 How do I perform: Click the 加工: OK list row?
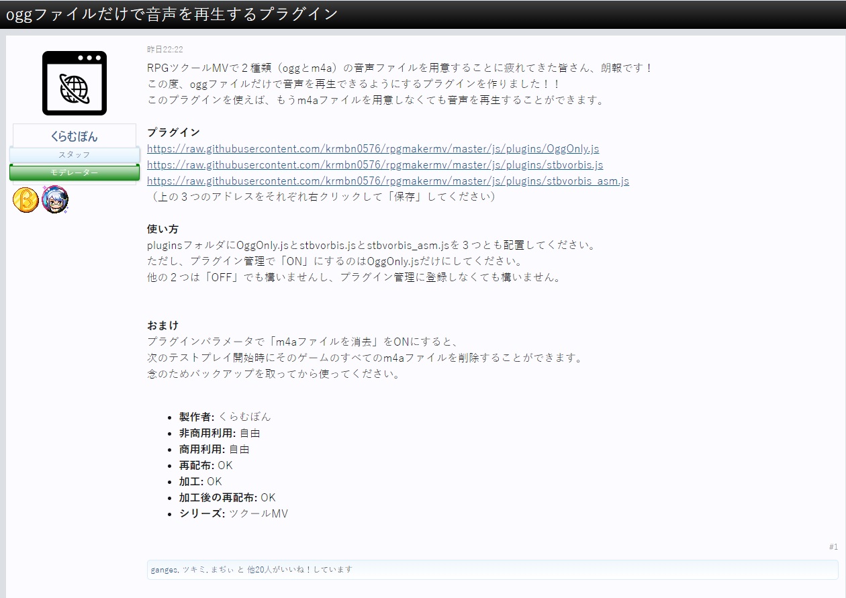[200, 481]
